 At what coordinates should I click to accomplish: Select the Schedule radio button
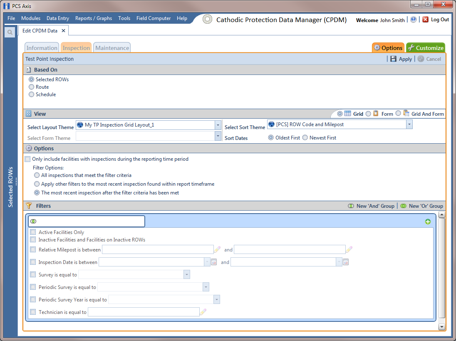[x=31, y=94]
